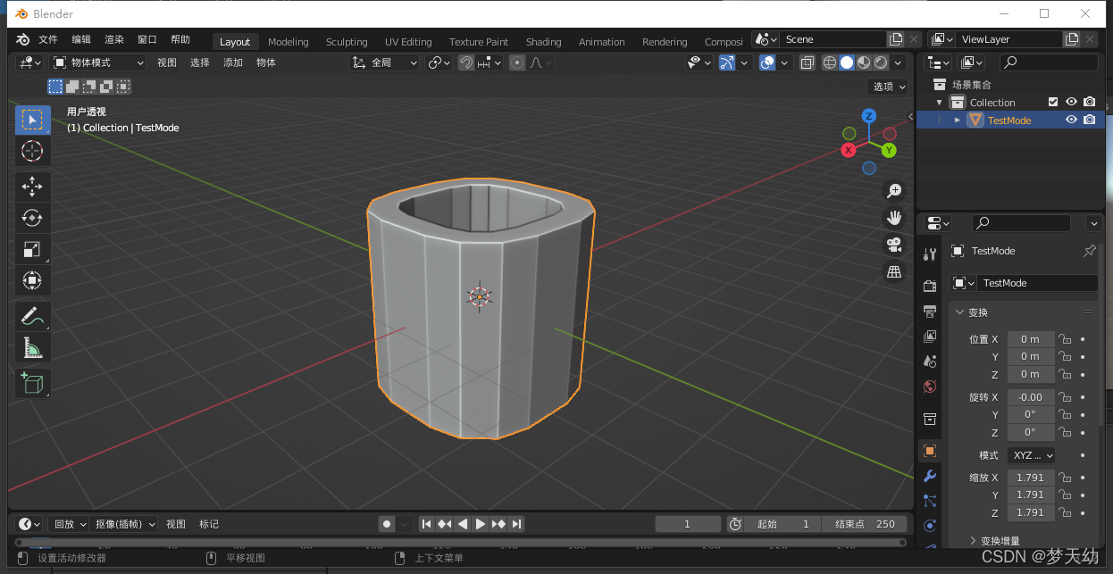Select the Measure ruler tool
Image resolution: width=1113 pixels, height=574 pixels.
click(x=32, y=347)
